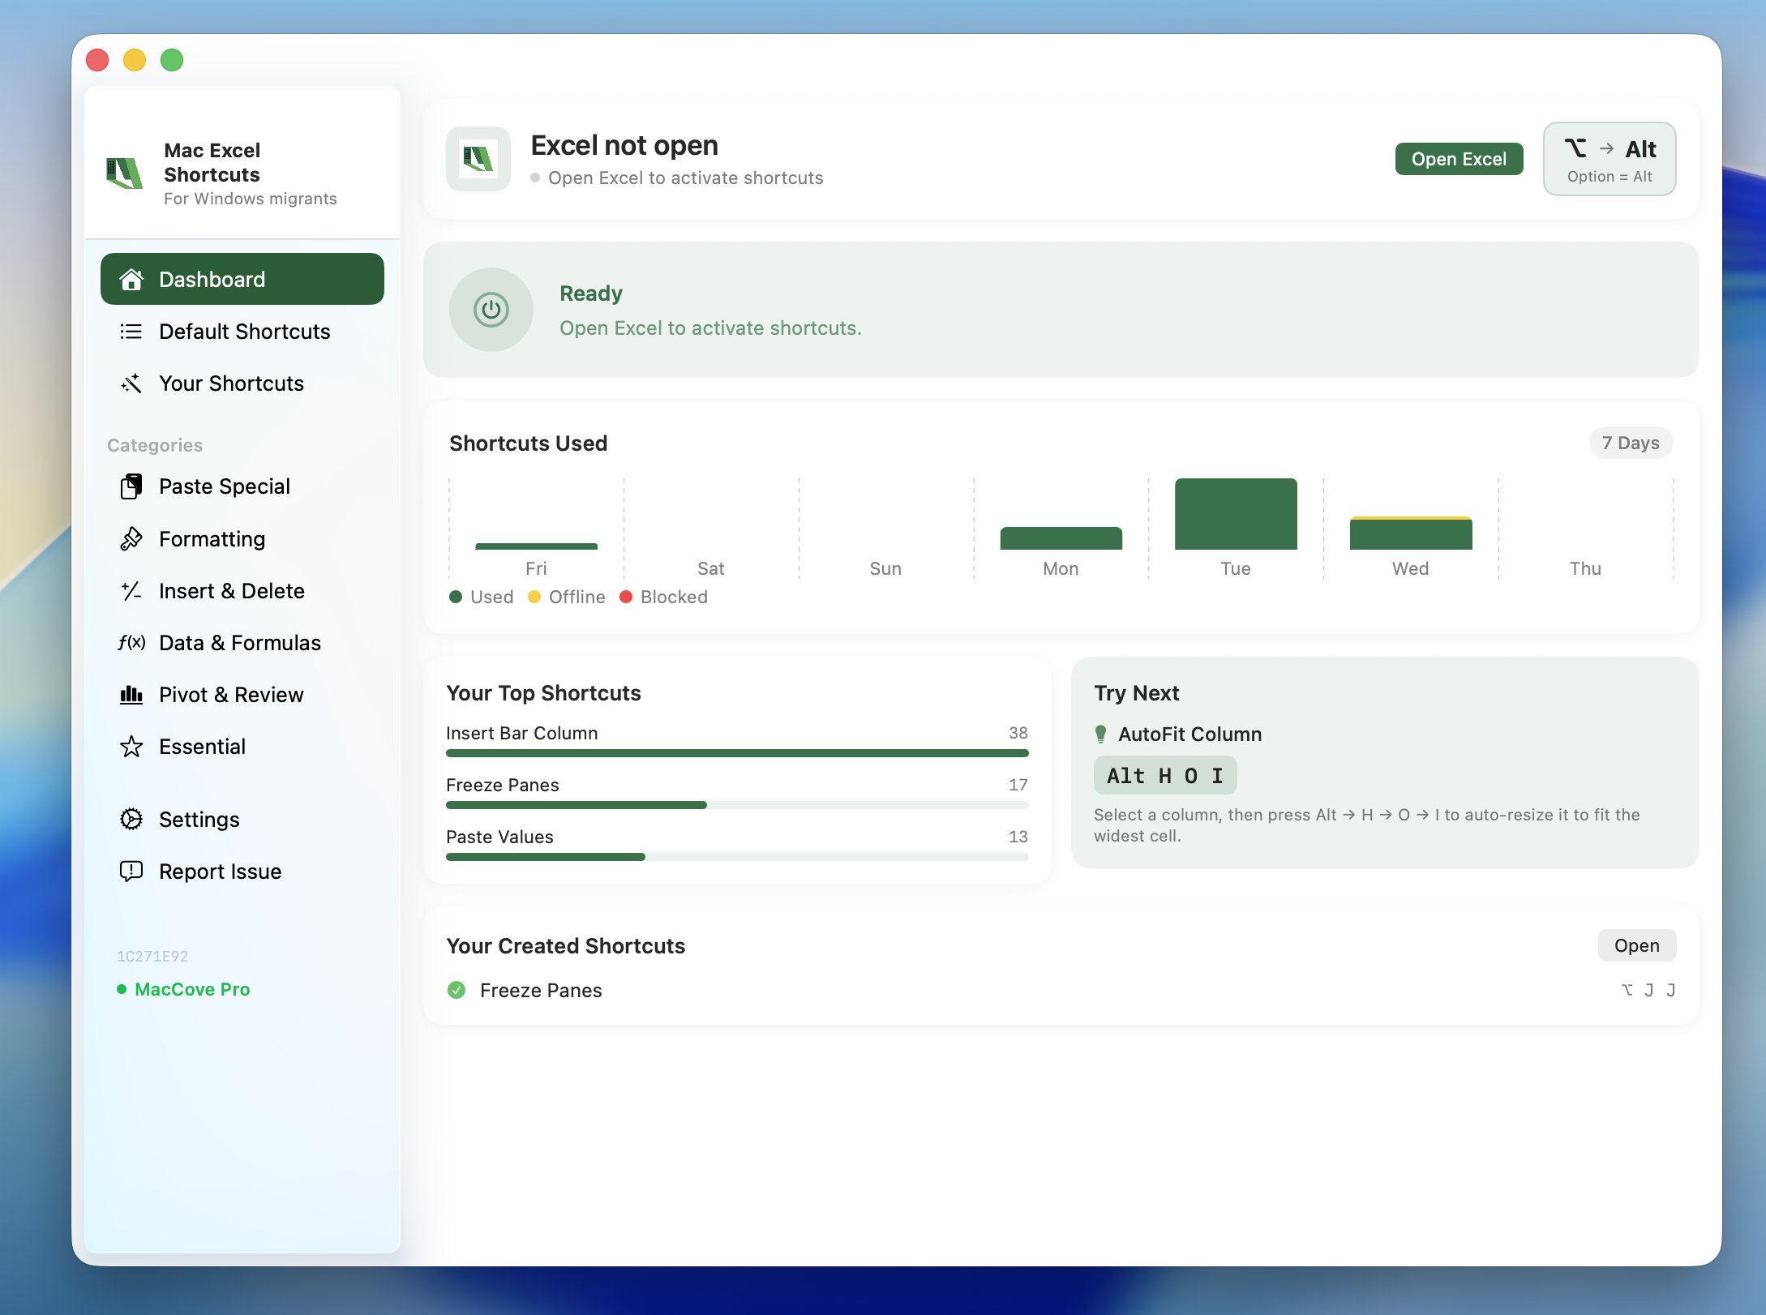Choose Report Issue in the sidebar

pos(242,872)
